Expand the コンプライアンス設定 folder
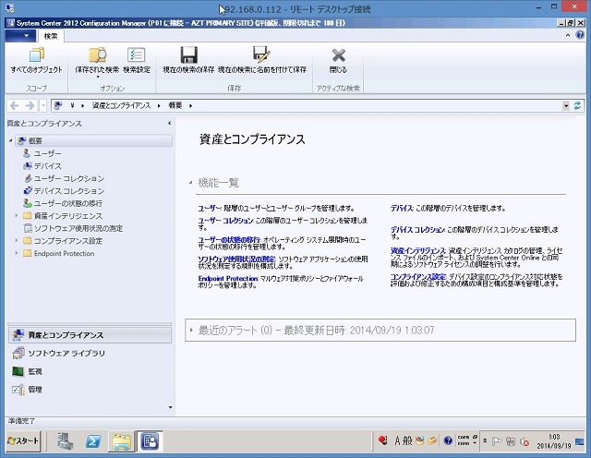 point(17,240)
